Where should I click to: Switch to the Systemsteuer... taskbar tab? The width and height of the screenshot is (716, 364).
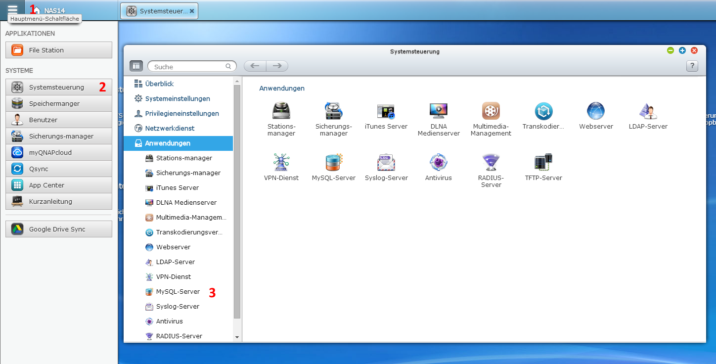pos(159,11)
